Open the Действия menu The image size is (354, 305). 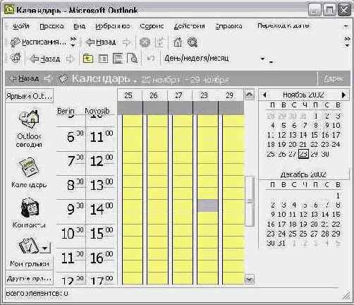pos(189,26)
